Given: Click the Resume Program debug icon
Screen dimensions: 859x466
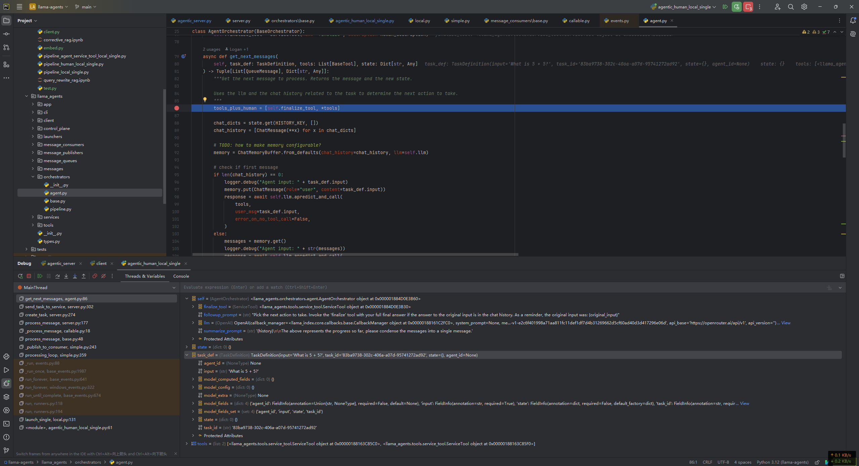Looking at the screenshot, I should [40, 276].
